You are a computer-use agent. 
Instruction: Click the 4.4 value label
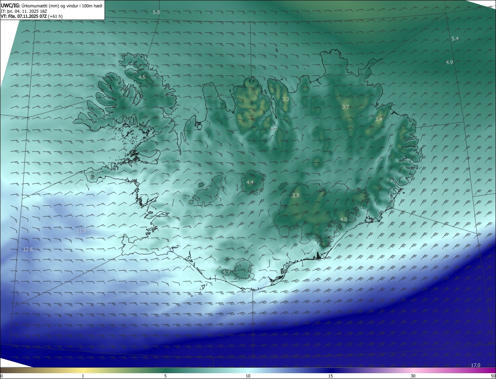[x=250, y=183]
